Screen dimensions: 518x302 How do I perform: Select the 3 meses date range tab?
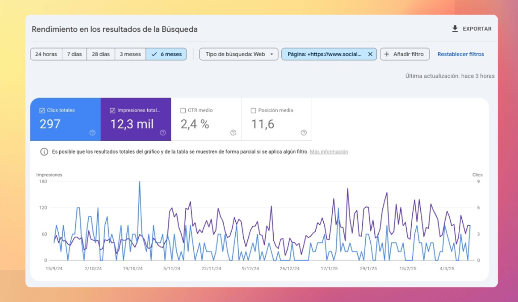[x=130, y=54]
